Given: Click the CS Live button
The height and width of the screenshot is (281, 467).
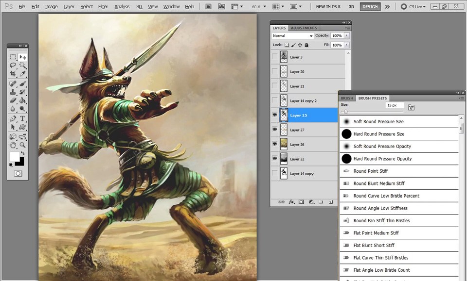Looking at the screenshot, I should pos(413,6).
